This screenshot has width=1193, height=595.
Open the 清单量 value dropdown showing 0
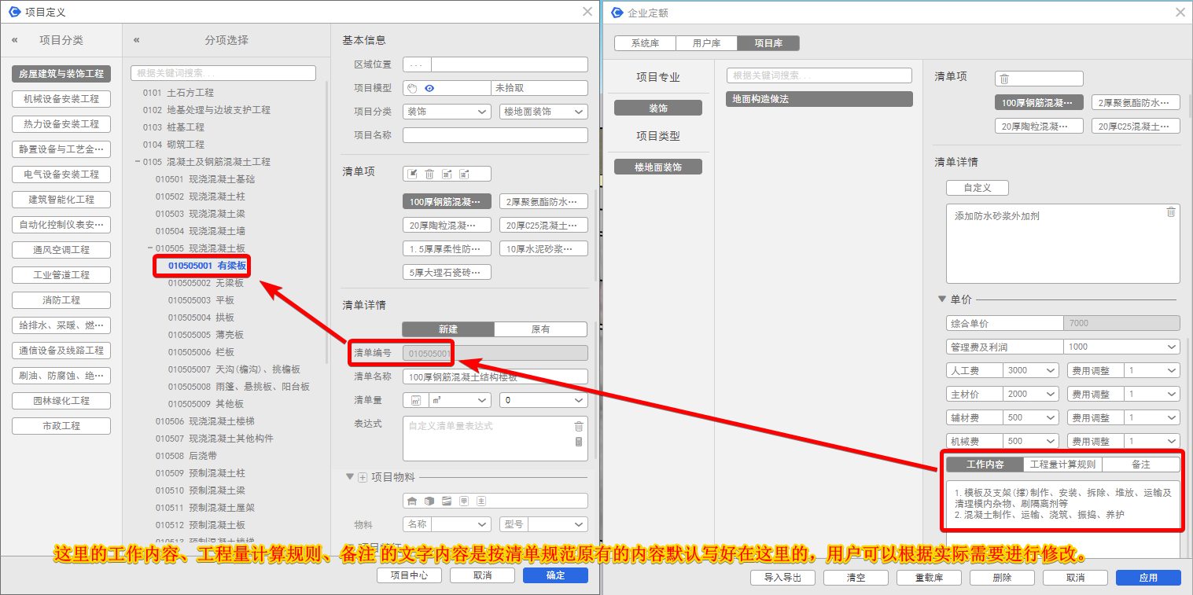click(x=543, y=400)
